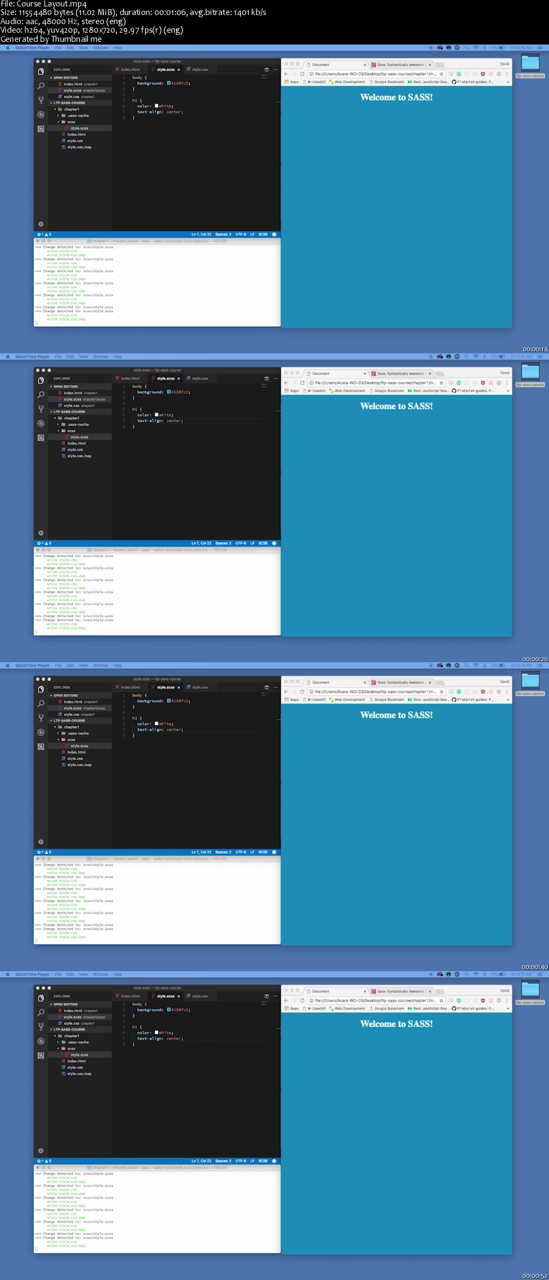Click Spaces: 2 indicator in 00:00:26 frame
This screenshot has height=1280, width=549.
(x=223, y=543)
